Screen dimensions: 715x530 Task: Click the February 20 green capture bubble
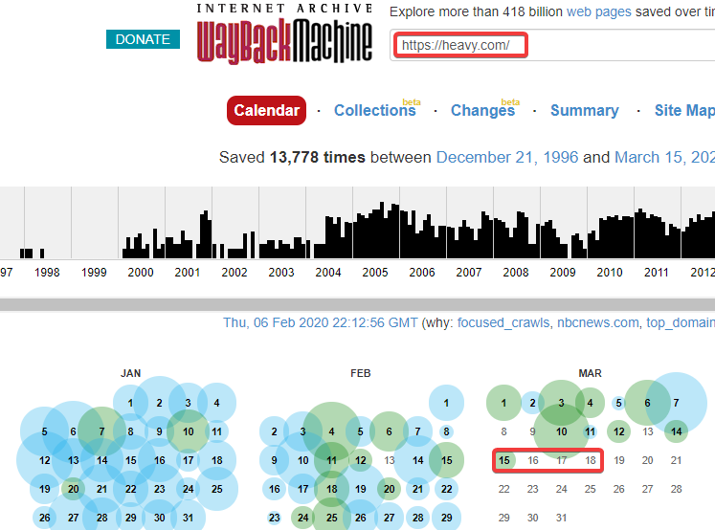point(389,489)
